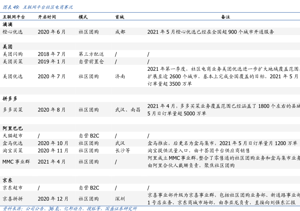Click the 2020 年 10 月 date cell

(53, 143)
